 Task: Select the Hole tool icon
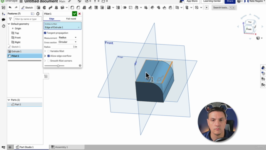point(102,7)
